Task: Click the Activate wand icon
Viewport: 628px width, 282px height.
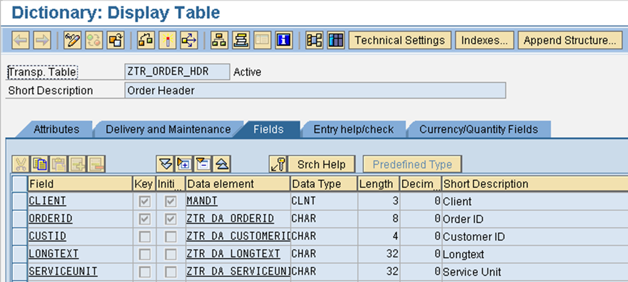Action: (168, 40)
